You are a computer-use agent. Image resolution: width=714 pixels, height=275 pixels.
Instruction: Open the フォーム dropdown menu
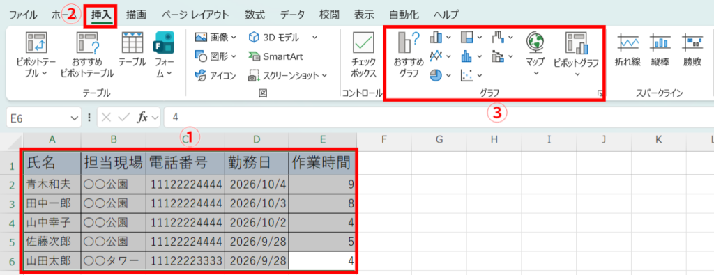pos(169,73)
